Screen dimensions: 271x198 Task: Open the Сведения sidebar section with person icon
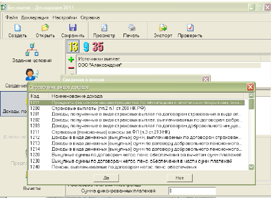tap(32, 75)
